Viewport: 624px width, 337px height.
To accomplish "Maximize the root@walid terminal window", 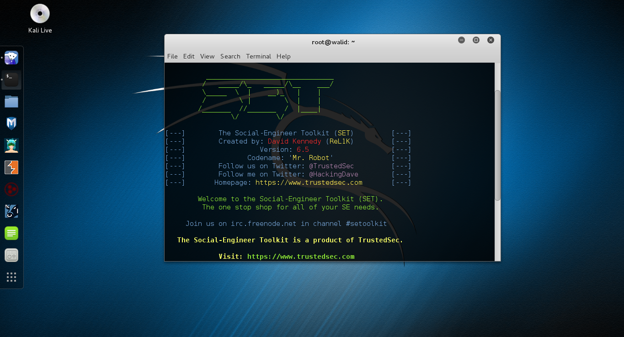I will click(x=476, y=40).
